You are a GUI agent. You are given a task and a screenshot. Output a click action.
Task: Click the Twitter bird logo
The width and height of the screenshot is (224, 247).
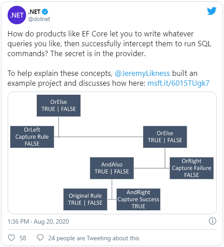212,11
